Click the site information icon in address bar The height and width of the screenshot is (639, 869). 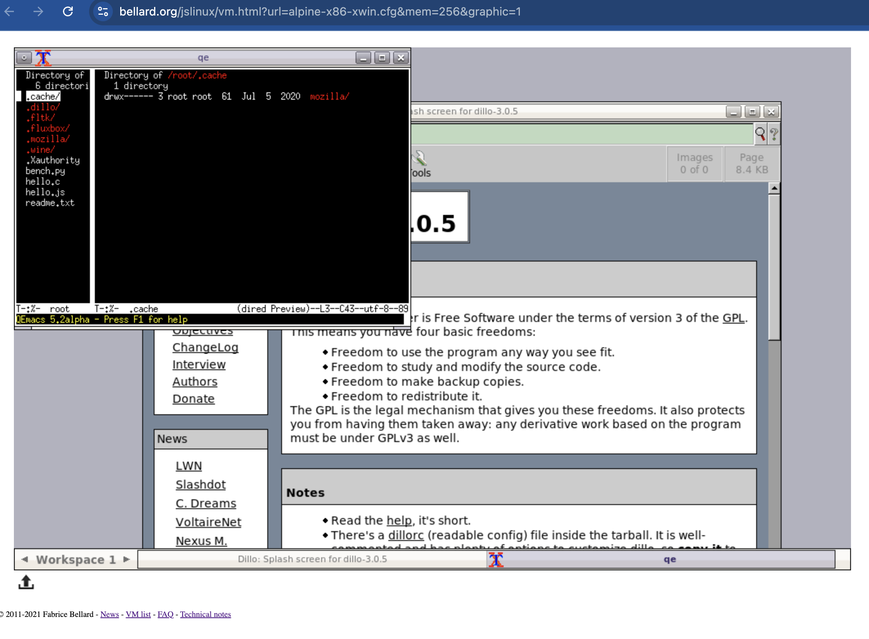click(103, 11)
